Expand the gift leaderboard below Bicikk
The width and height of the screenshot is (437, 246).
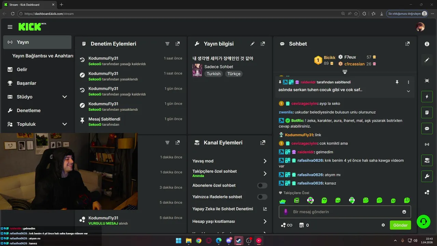click(x=345, y=72)
